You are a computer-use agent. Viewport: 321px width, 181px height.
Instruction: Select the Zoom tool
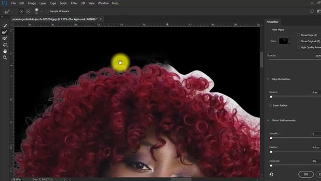pyautogui.click(x=5, y=58)
